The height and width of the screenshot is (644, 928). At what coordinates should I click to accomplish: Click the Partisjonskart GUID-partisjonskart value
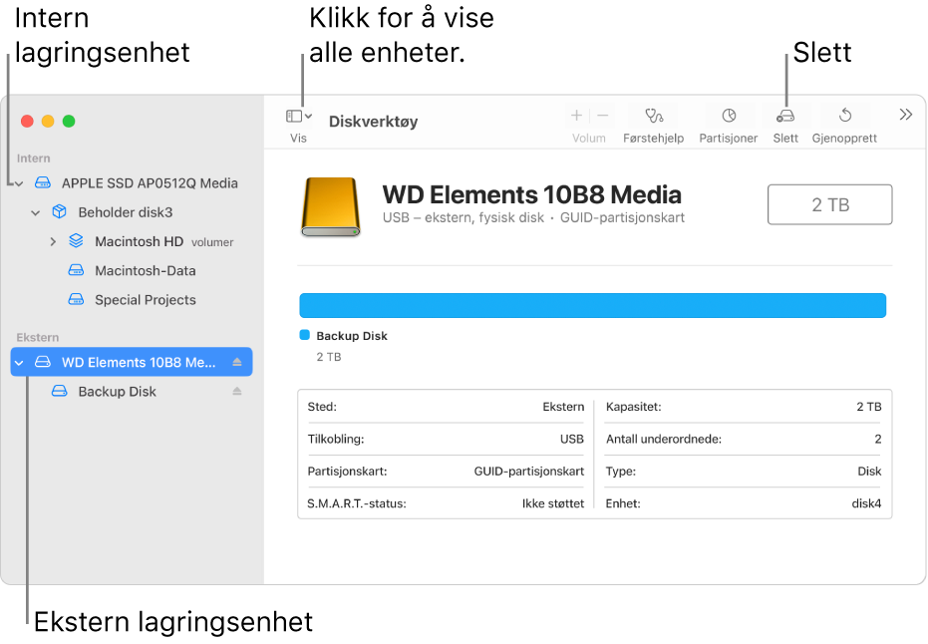click(529, 472)
